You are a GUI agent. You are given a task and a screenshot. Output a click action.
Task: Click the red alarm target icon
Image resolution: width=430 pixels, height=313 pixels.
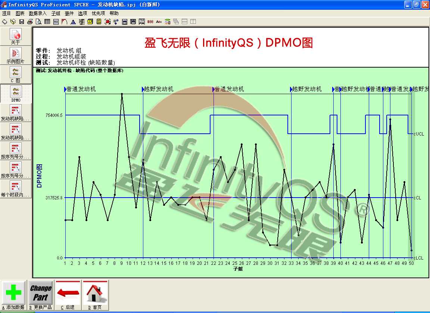pos(107,22)
